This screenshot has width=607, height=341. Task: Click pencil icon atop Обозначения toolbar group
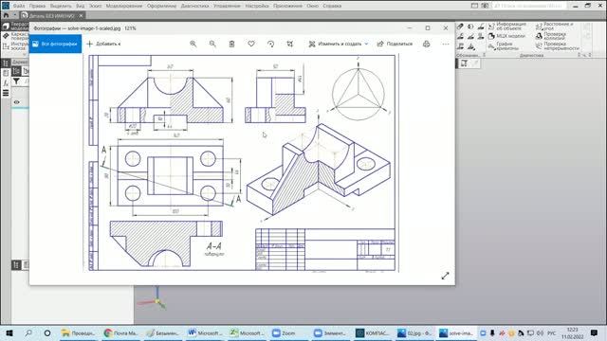tap(460, 27)
